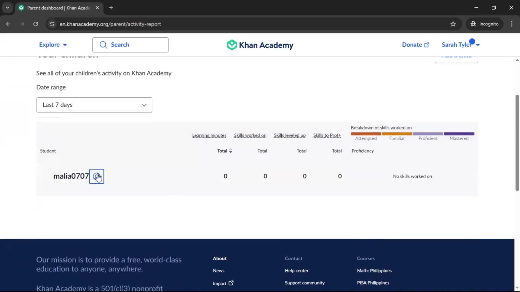Screen dimensions: 520x292
Task: Close the Parent dashboard tab
Action: (x=97, y=8)
